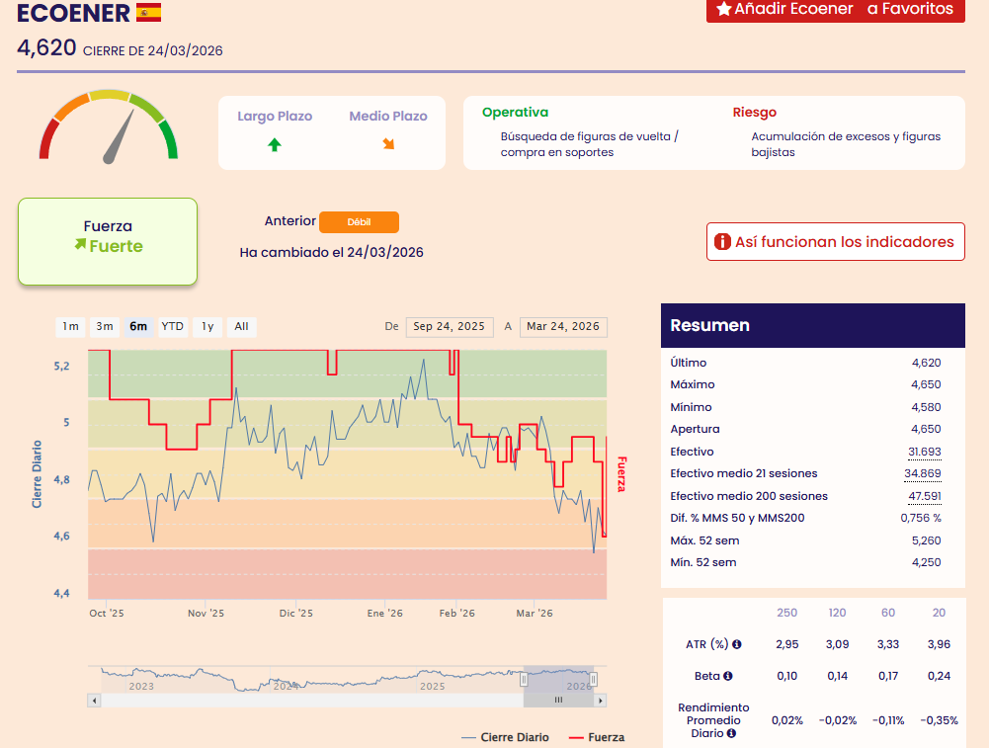The image size is (989, 748).
Task: Click the 120 column header
Action: tap(838, 613)
